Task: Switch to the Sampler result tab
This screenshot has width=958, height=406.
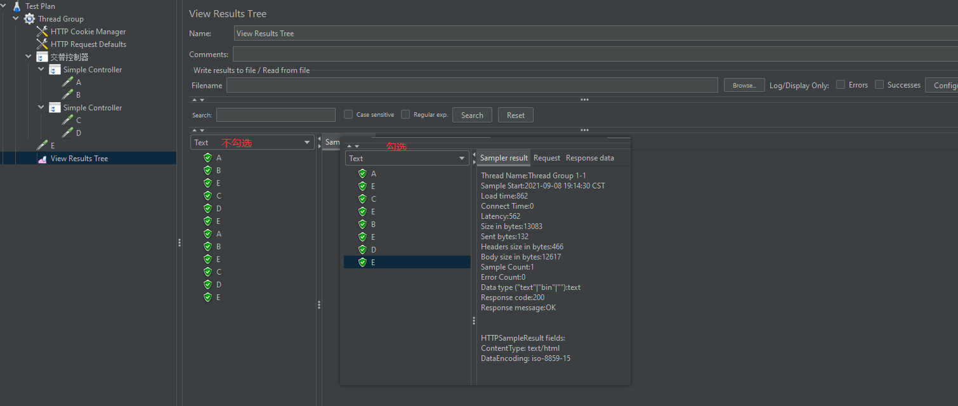Action: click(x=504, y=158)
